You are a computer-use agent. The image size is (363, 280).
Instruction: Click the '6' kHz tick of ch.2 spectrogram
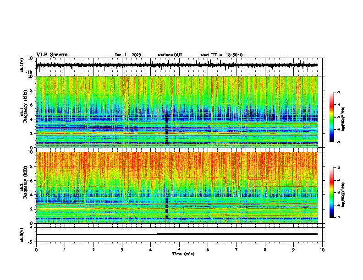tap(32, 181)
